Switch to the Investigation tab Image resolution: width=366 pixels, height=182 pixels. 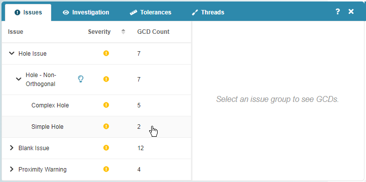pos(86,12)
